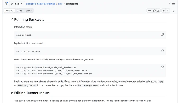Viewport: 180px width, 103px height.
Task: Click the inline SIMS code label
Action: pos(161,82)
